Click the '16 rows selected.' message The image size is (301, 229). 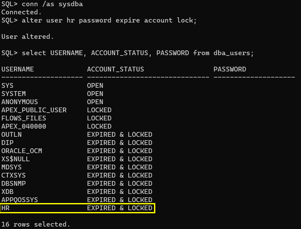(36, 225)
